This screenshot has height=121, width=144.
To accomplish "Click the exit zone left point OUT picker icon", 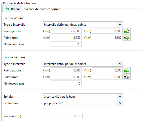I will coord(127,70).
